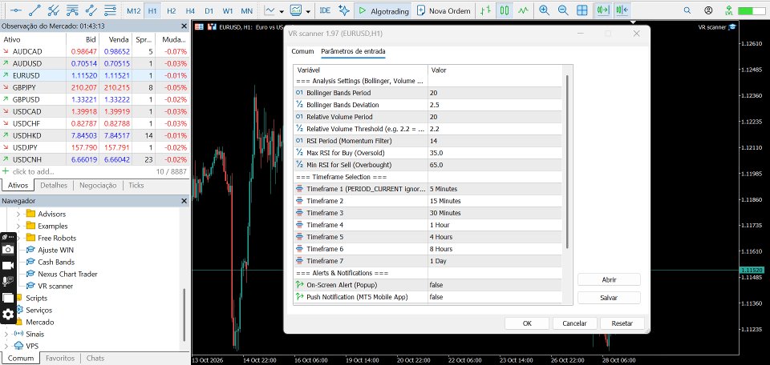Toggle On-Screen Alert (Popup) false value
The image size is (770, 365).
(x=495, y=285)
